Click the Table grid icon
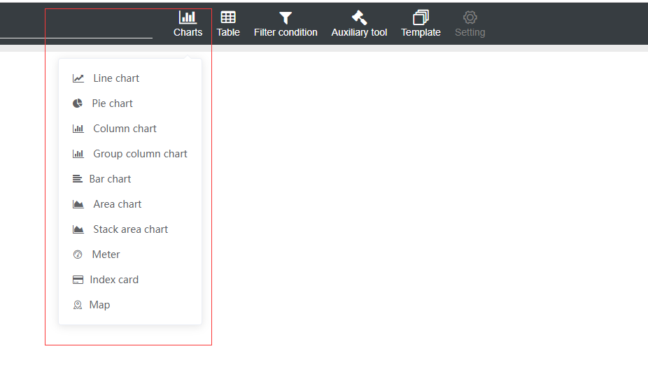This screenshot has width=648, height=386. tap(228, 17)
